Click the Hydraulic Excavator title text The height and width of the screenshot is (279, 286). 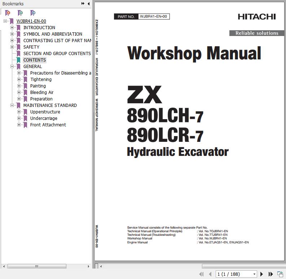pyautogui.click(x=178, y=152)
